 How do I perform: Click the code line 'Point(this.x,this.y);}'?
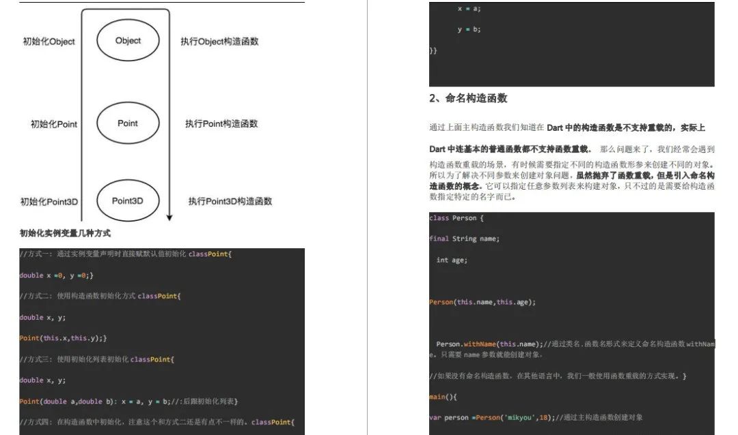pos(63,338)
